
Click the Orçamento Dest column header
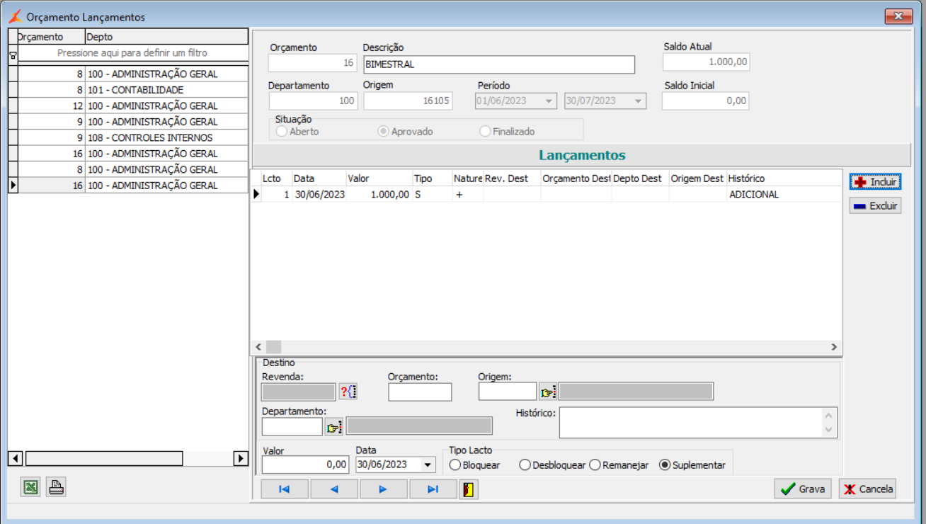[576, 178]
